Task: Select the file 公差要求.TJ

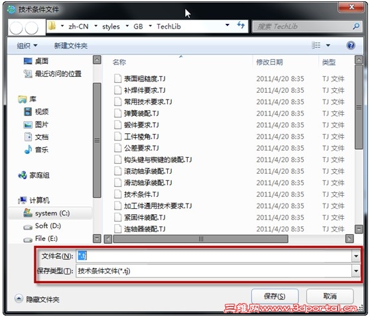Action: point(137,148)
